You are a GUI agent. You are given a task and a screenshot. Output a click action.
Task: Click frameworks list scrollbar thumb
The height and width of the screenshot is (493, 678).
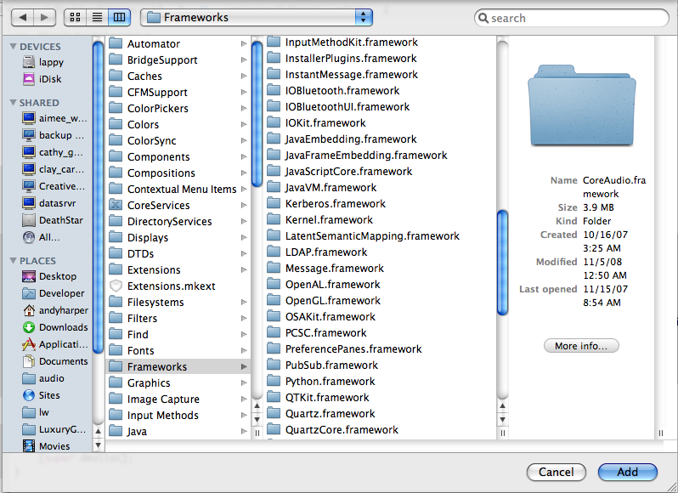[502, 263]
